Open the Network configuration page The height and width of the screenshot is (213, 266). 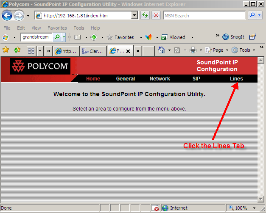[x=160, y=79]
